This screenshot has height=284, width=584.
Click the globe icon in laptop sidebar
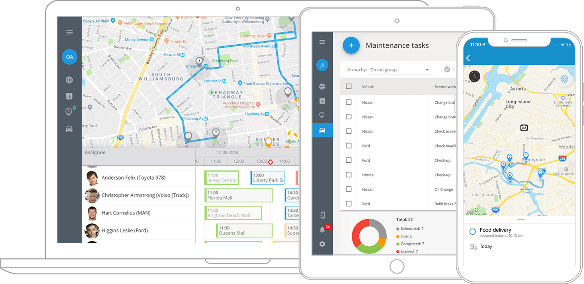[x=70, y=80]
